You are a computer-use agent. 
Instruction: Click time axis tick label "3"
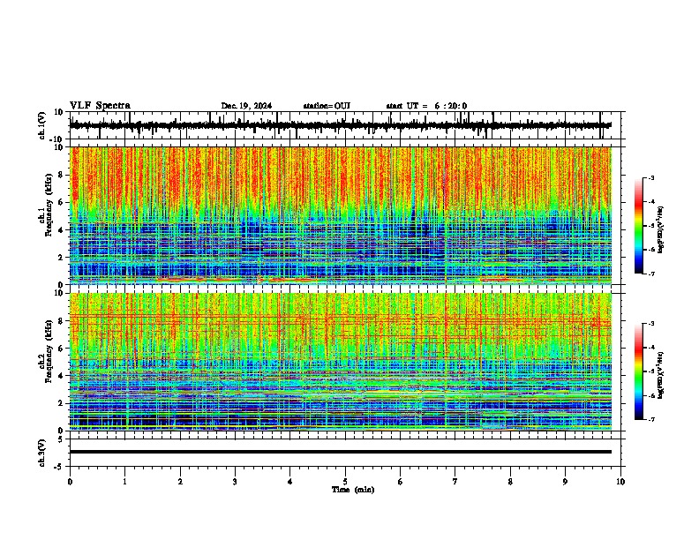coord(235,482)
